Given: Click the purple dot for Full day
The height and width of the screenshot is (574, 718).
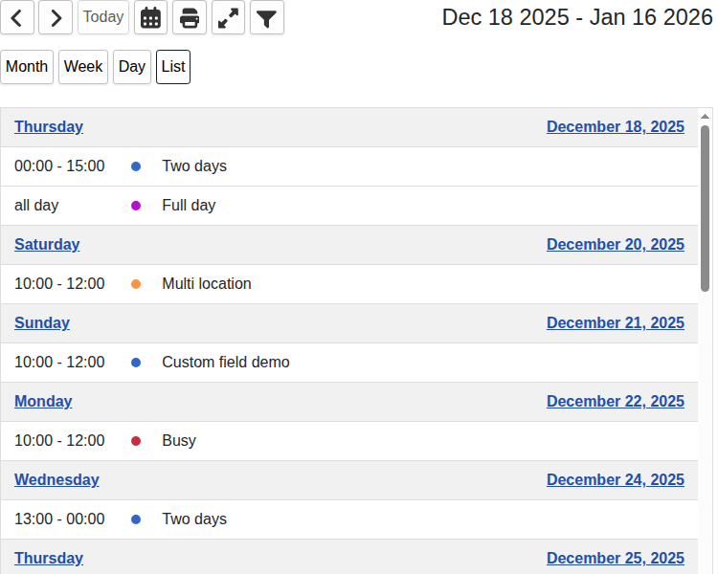Looking at the screenshot, I should point(136,206).
